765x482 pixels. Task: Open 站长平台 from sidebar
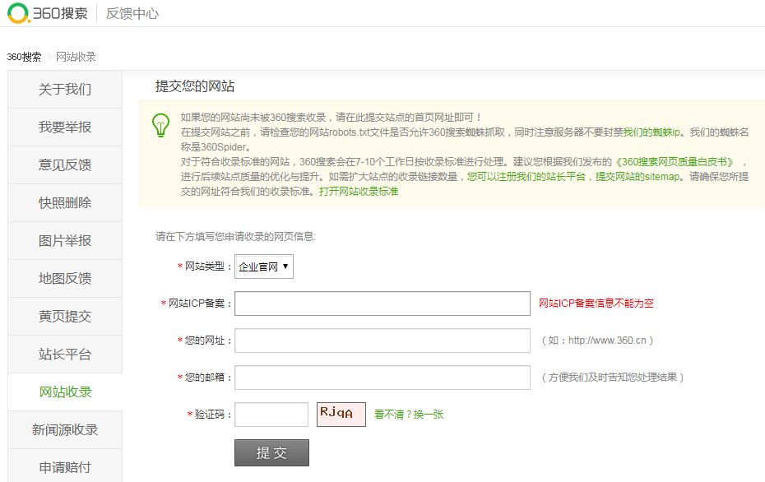(x=65, y=355)
